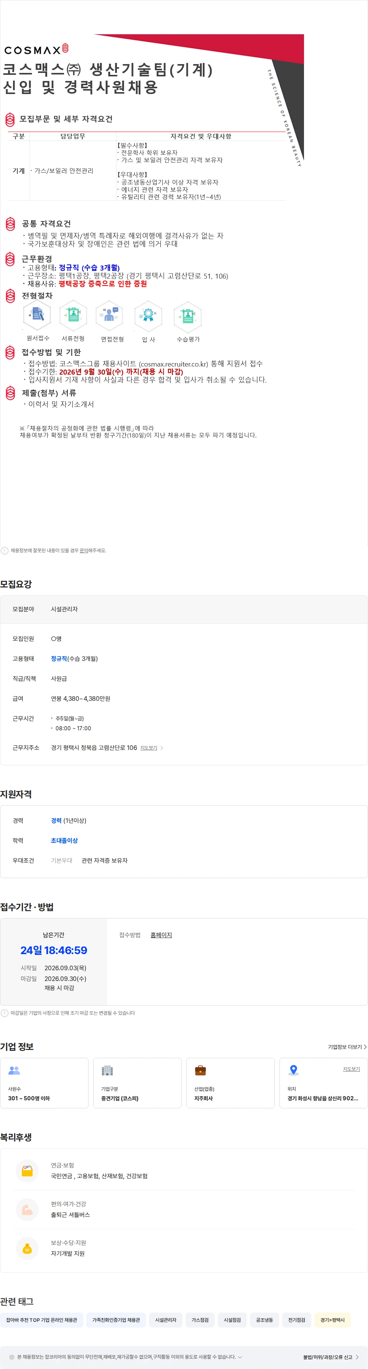The height and width of the screenshot is (1369, 368).
Task: Click the 경력 (1년이상) text
Action: coord(69,821)
